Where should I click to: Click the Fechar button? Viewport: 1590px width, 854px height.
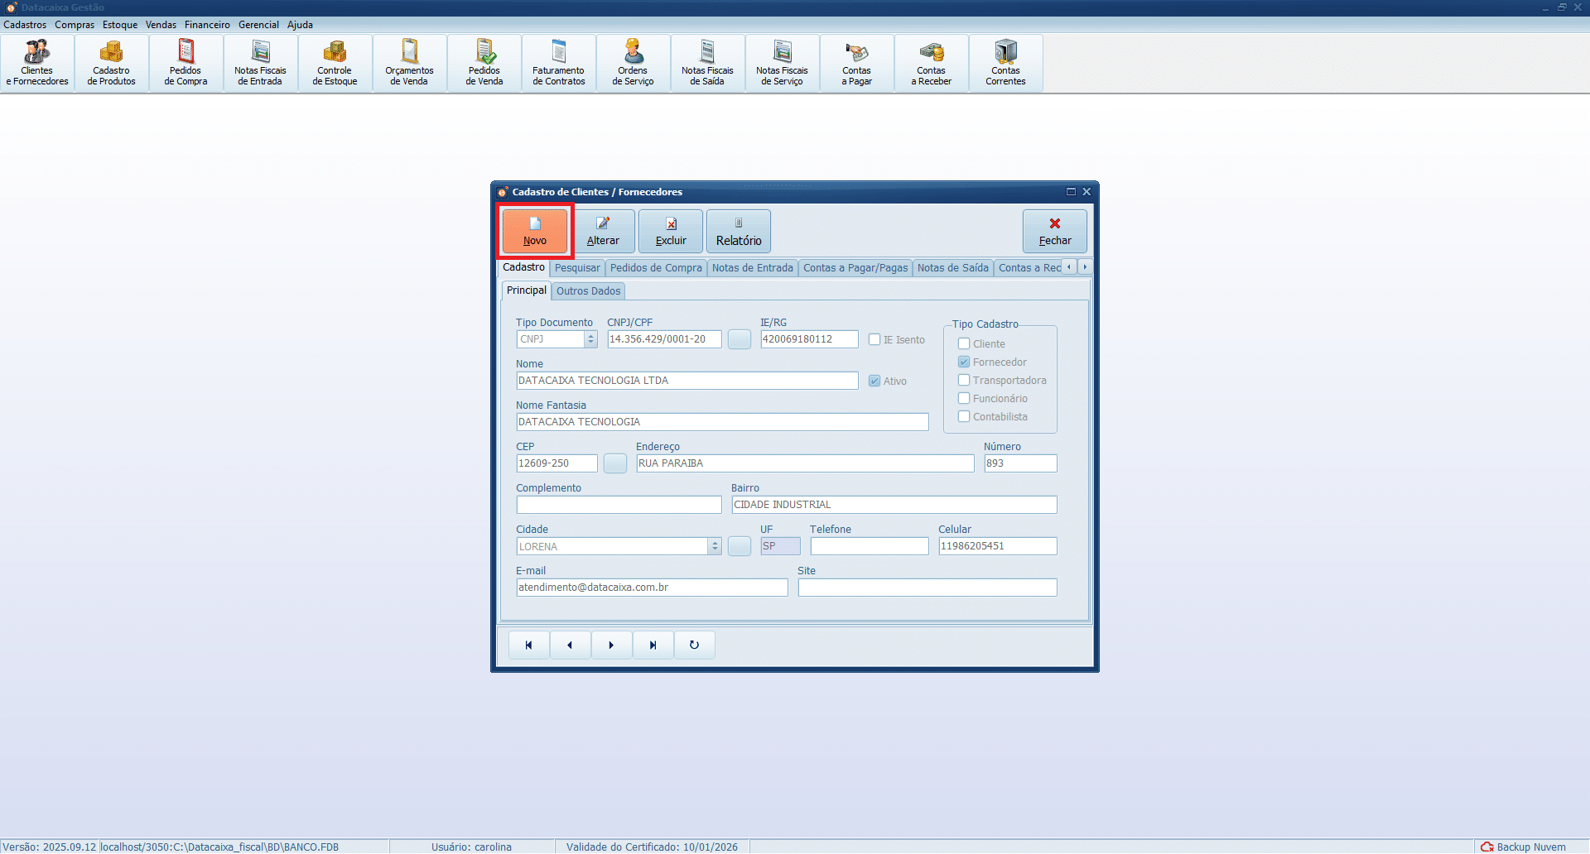coord(1054,231)
